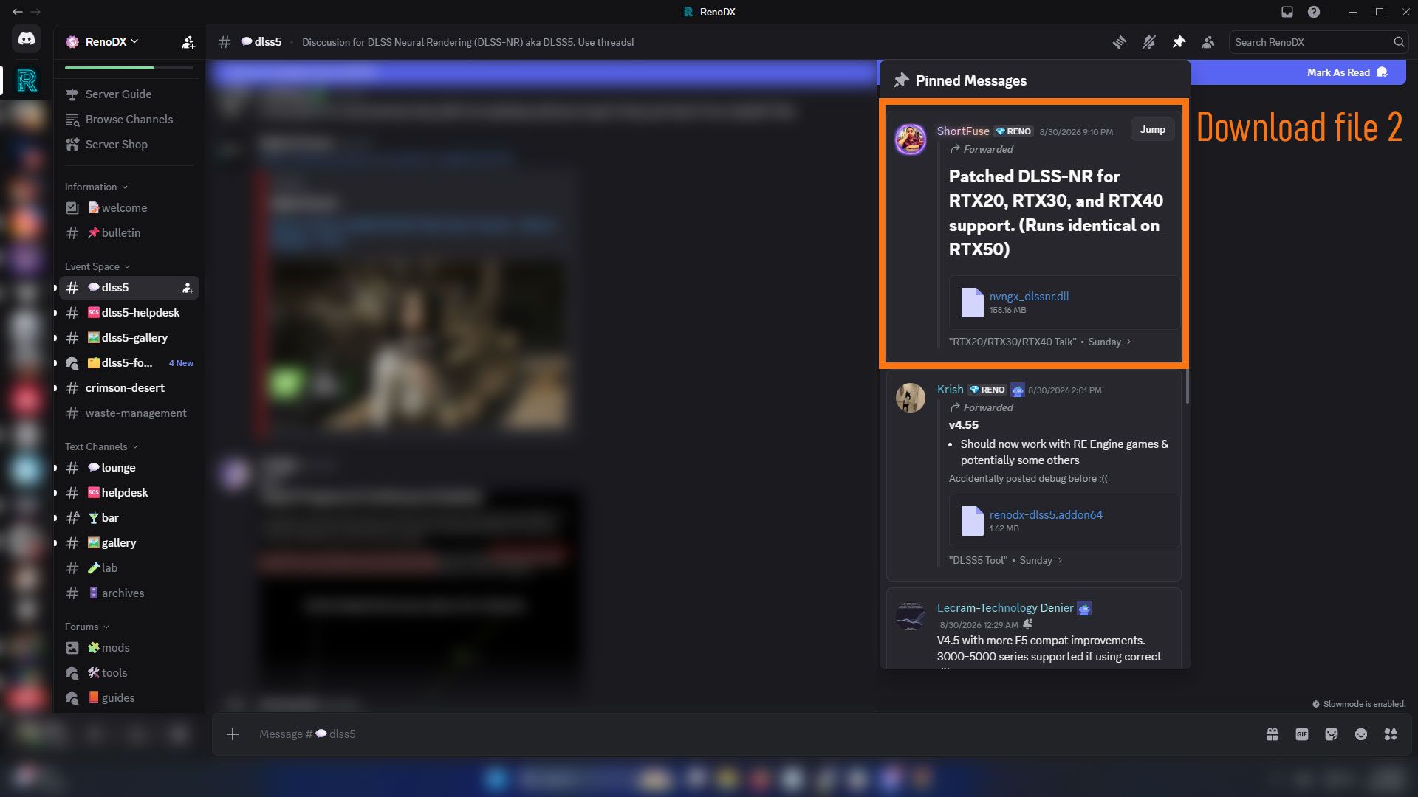The image size is (1418, 797).
Task: Open the apps launcher icon
Action: (1391, 734)
